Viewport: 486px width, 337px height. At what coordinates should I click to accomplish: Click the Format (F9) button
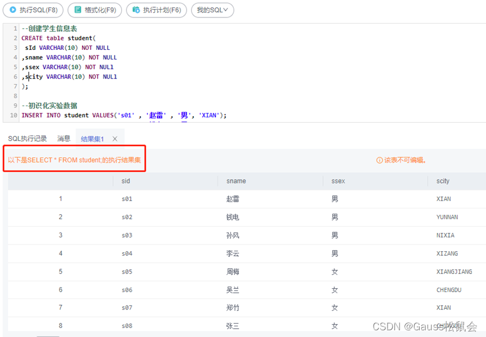tap(94, 10)
